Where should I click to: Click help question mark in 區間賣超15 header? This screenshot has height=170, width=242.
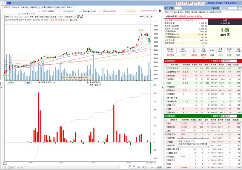click(x=211, y=116)
